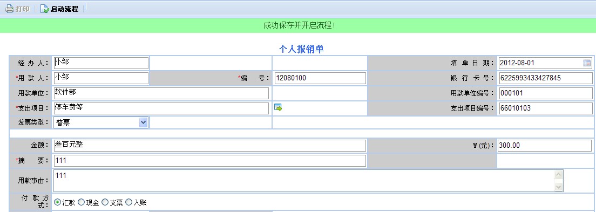Image resolution: width=596 pixels, height=212 pixels.
Task: Edit the ¥(元) amount field 300.00
Action: [x=545, y=146]
